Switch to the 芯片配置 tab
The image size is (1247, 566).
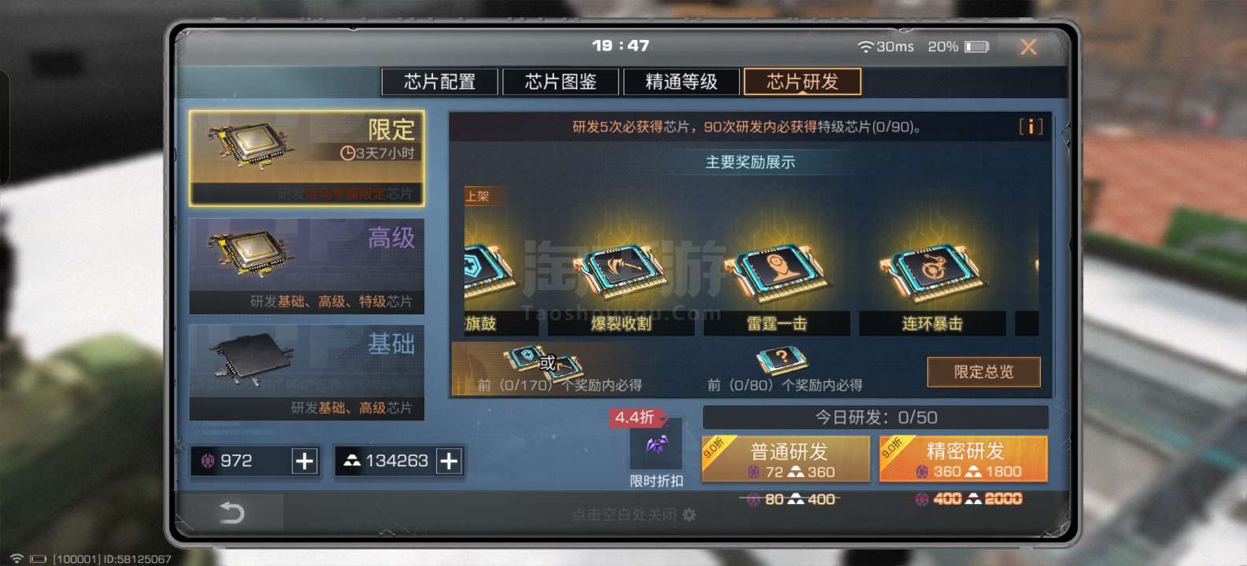coord(439,82)
